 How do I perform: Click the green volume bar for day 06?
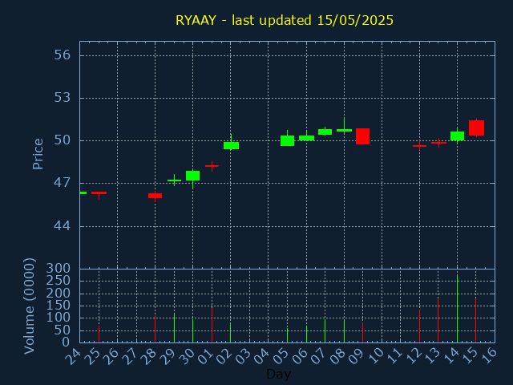306,334
